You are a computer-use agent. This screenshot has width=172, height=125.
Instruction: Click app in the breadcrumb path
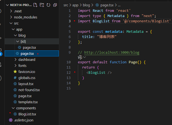pyautogui.click(x=75, y=5)
